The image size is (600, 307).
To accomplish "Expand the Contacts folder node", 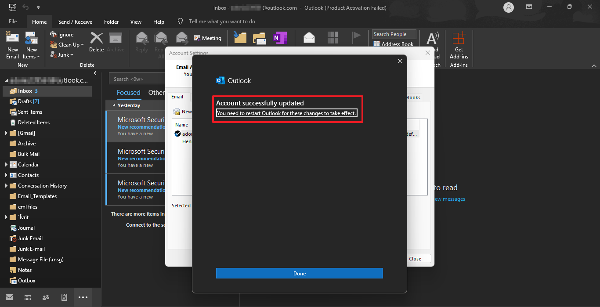I will (x=6, y=175).
